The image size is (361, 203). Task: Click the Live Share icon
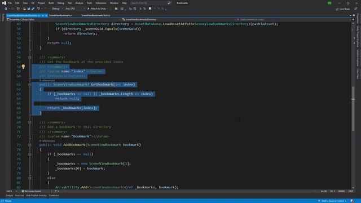[337, 9]
